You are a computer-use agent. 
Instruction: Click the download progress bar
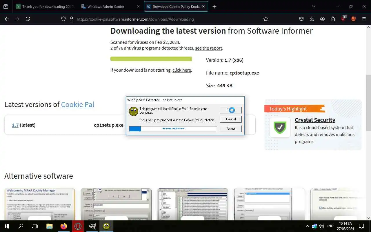[x=151, y=59]
